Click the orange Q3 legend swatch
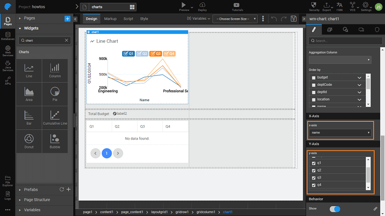This screenshot has width=385, height=216. pos(154,54)
